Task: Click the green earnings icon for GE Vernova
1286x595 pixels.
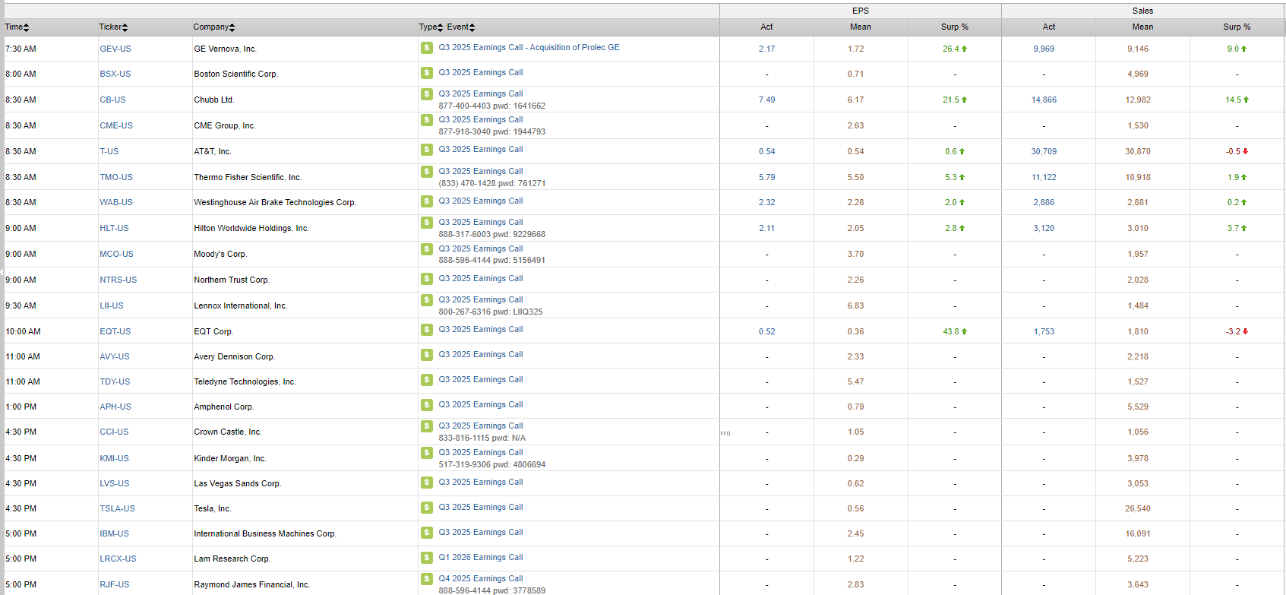Action: tap(427, 48)
